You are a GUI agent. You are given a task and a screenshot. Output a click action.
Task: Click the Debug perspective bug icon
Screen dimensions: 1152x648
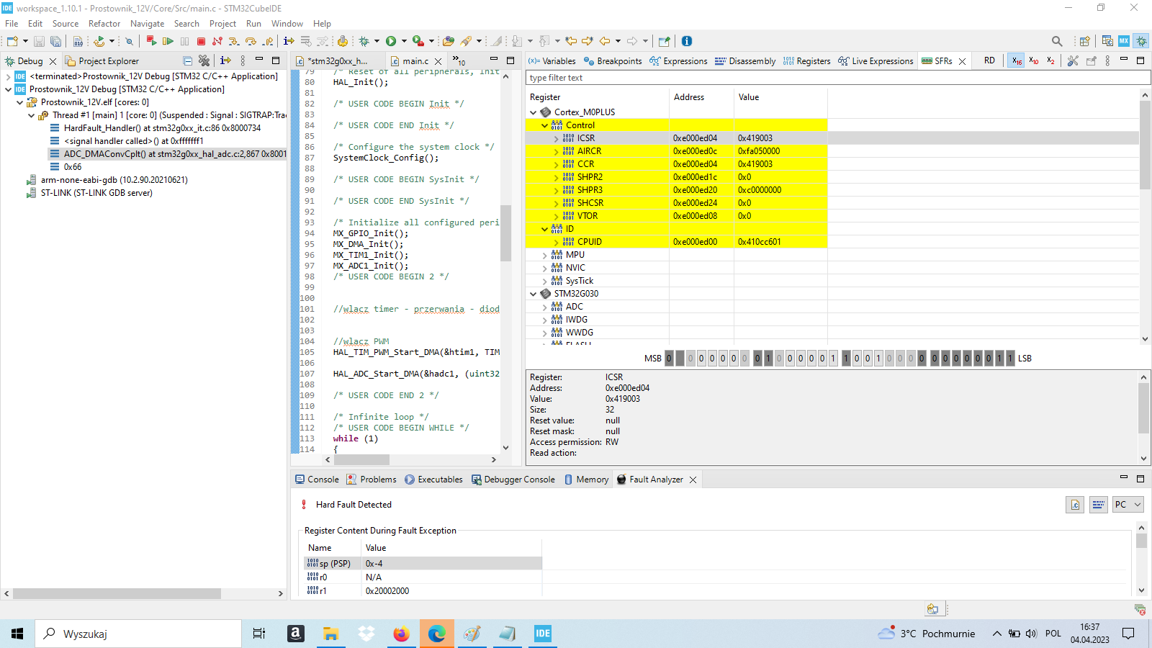pyautogui.click(x=1141, y=41)
